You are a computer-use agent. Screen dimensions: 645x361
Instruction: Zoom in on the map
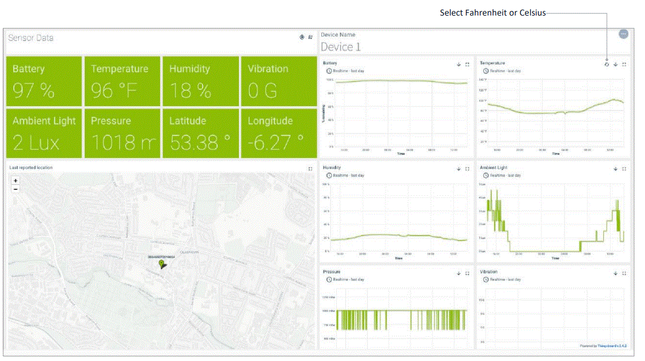(16, 181)
